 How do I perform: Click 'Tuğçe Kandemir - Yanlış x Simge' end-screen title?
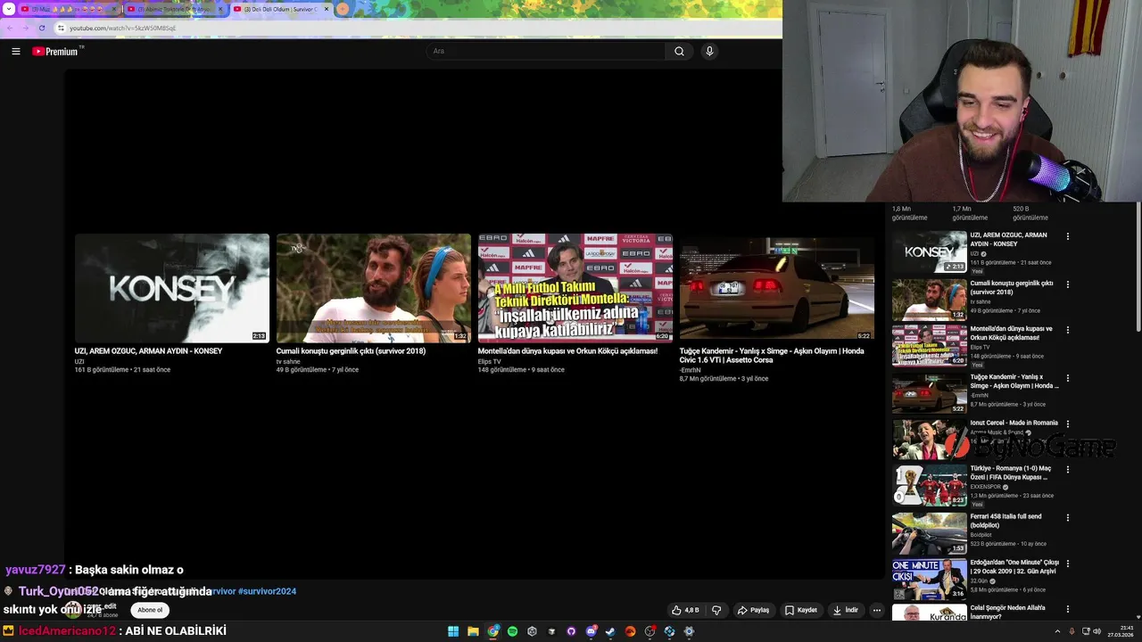(772, 356)
